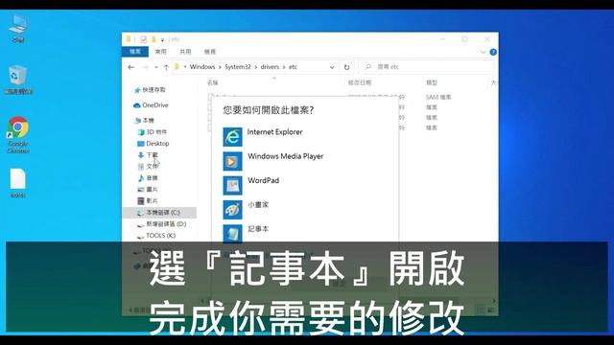Click drivers in the address breadcrumb
This screenshot has width=614, height=345.
[270, 67]
